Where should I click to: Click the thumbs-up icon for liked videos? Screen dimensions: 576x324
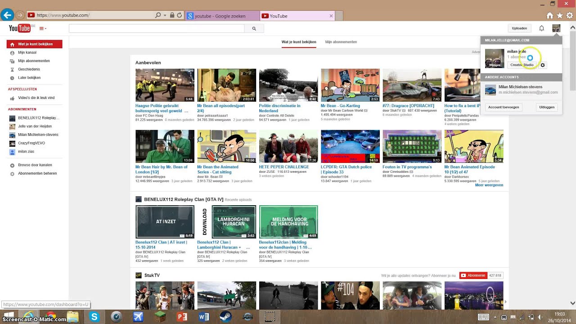[x=12, y=98]
